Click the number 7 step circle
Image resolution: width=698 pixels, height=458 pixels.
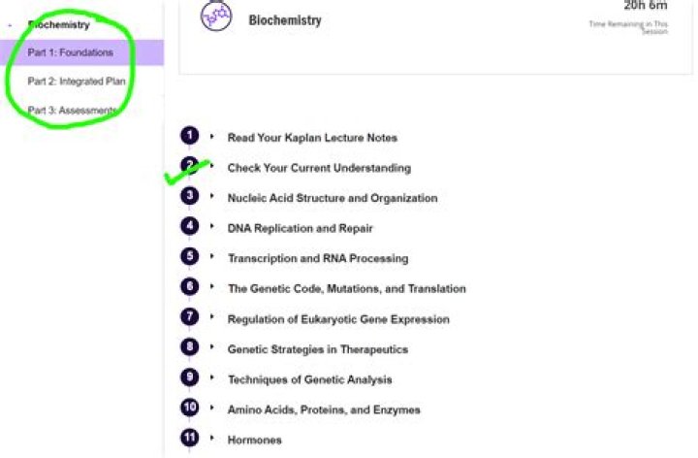(190, 317)
